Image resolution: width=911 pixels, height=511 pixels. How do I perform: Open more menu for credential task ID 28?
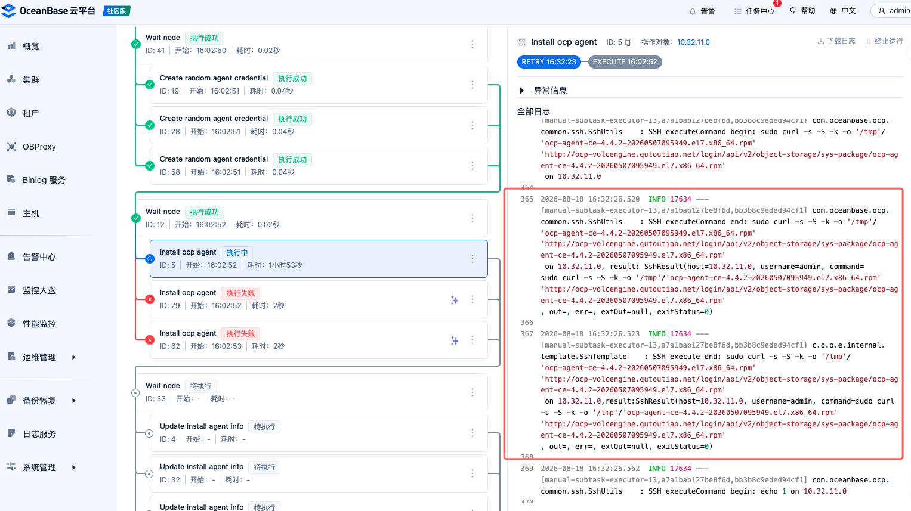point(473,125)
